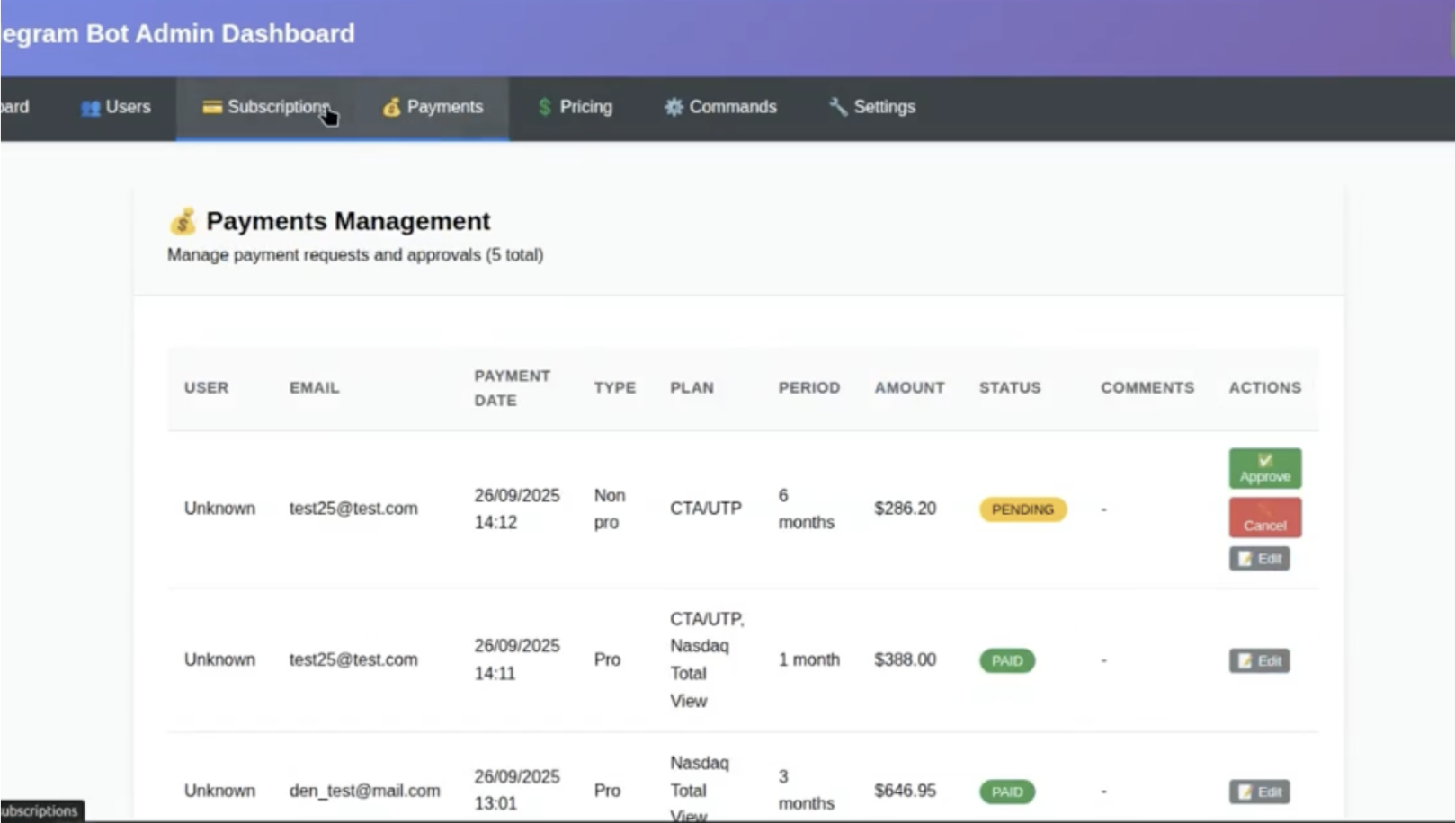Click the EMAIL column header
The height and width of the screenshot is (823, 1455).
point(314,388)
